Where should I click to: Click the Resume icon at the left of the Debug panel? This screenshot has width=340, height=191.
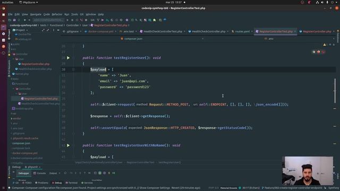[14, 172]
